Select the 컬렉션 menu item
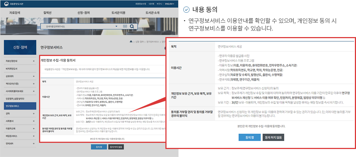Image resolution: width=356 pixels, height=157 pixels. click(47, 13)
